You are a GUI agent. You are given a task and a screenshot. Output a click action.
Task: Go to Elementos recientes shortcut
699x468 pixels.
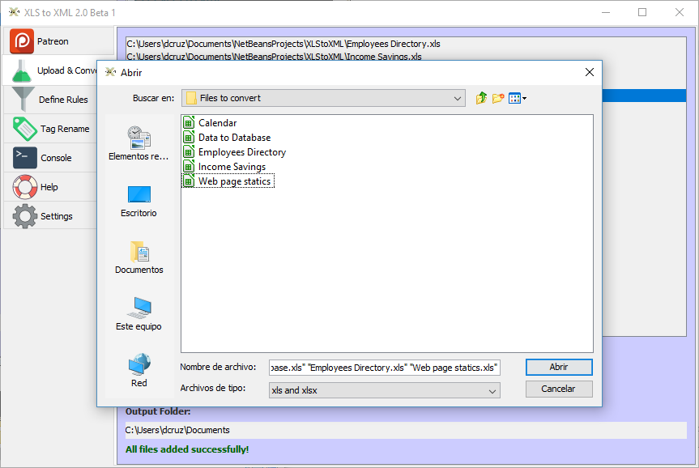(139, 143)
